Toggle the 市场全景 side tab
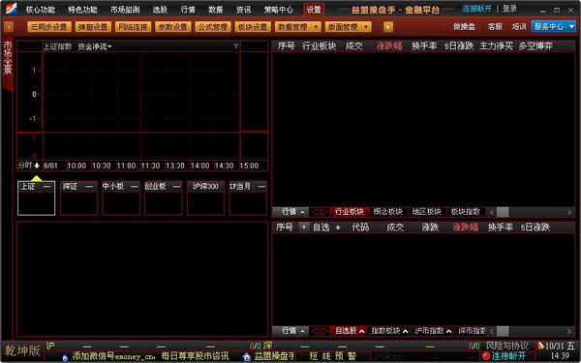Viewport: 581px width, 363px height. click(x=8, y=63)
